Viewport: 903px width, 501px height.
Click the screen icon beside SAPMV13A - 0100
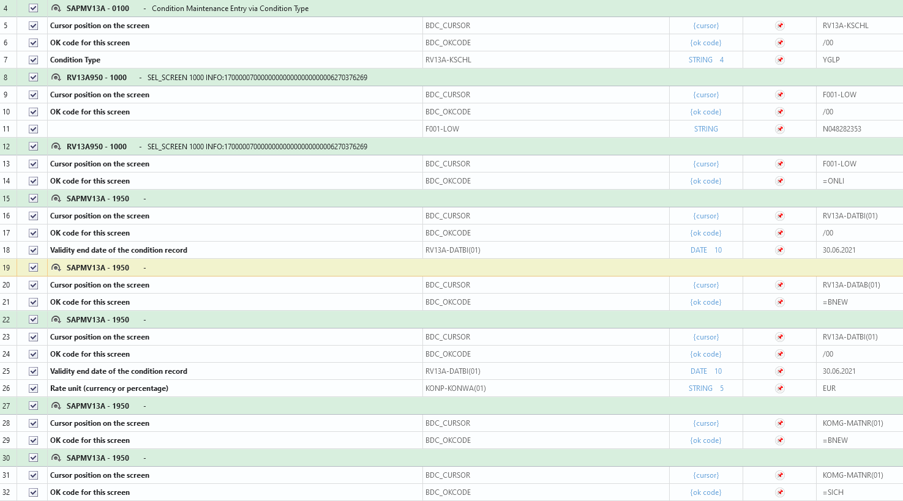point(56,9)
